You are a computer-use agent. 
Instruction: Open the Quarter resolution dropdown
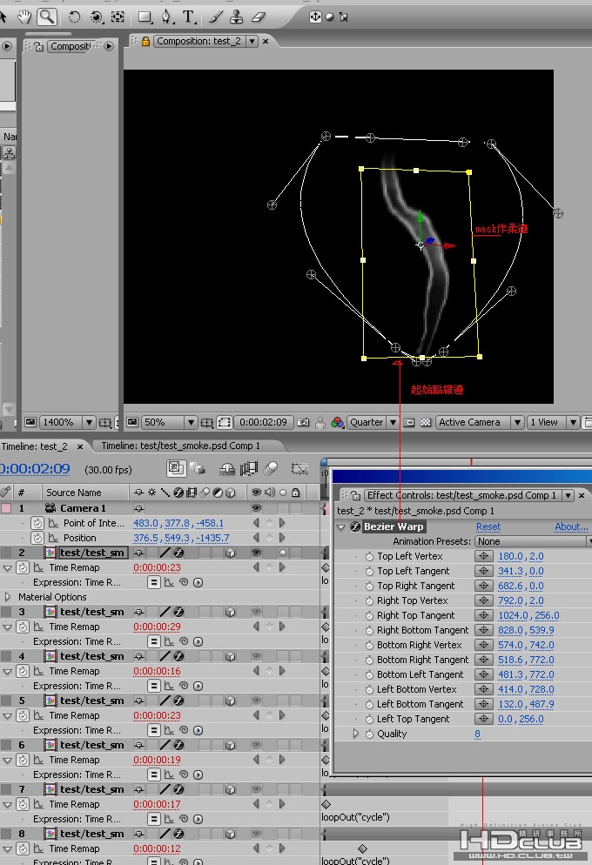pos(373,423)
